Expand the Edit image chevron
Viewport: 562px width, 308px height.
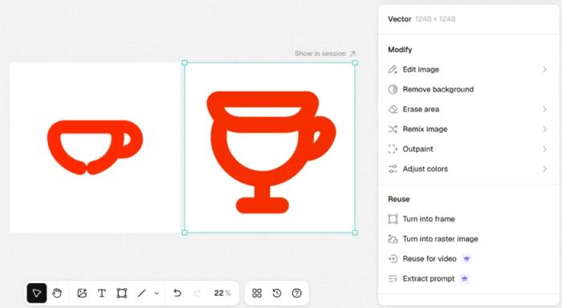(545, 70)
